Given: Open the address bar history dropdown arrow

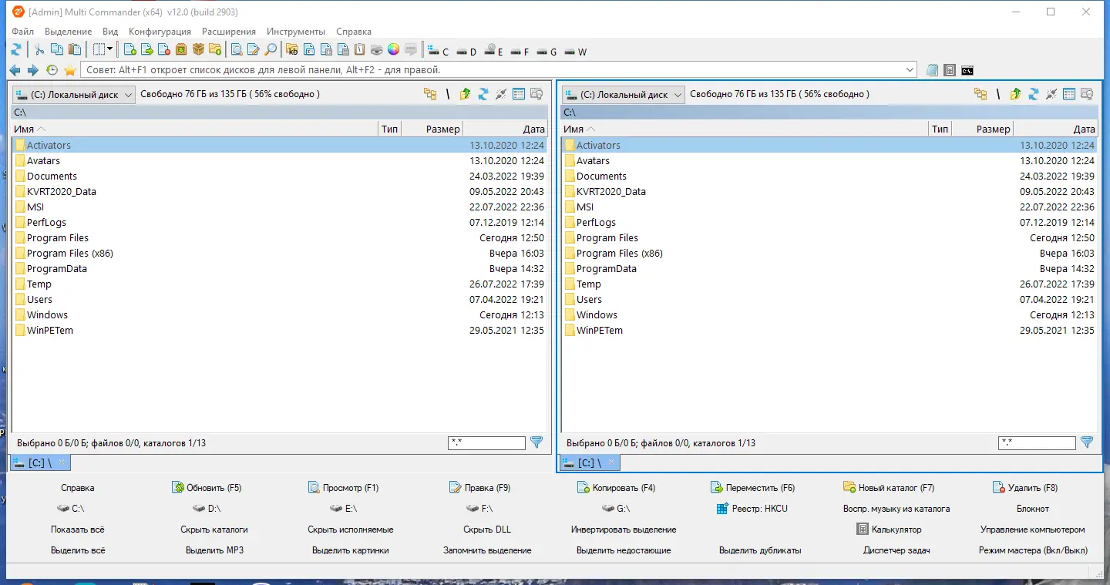Looking at the screenshot, I should pos(909,69).
